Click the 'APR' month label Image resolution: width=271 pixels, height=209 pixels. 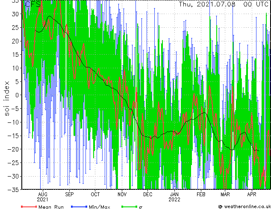[x=252, y=194]
